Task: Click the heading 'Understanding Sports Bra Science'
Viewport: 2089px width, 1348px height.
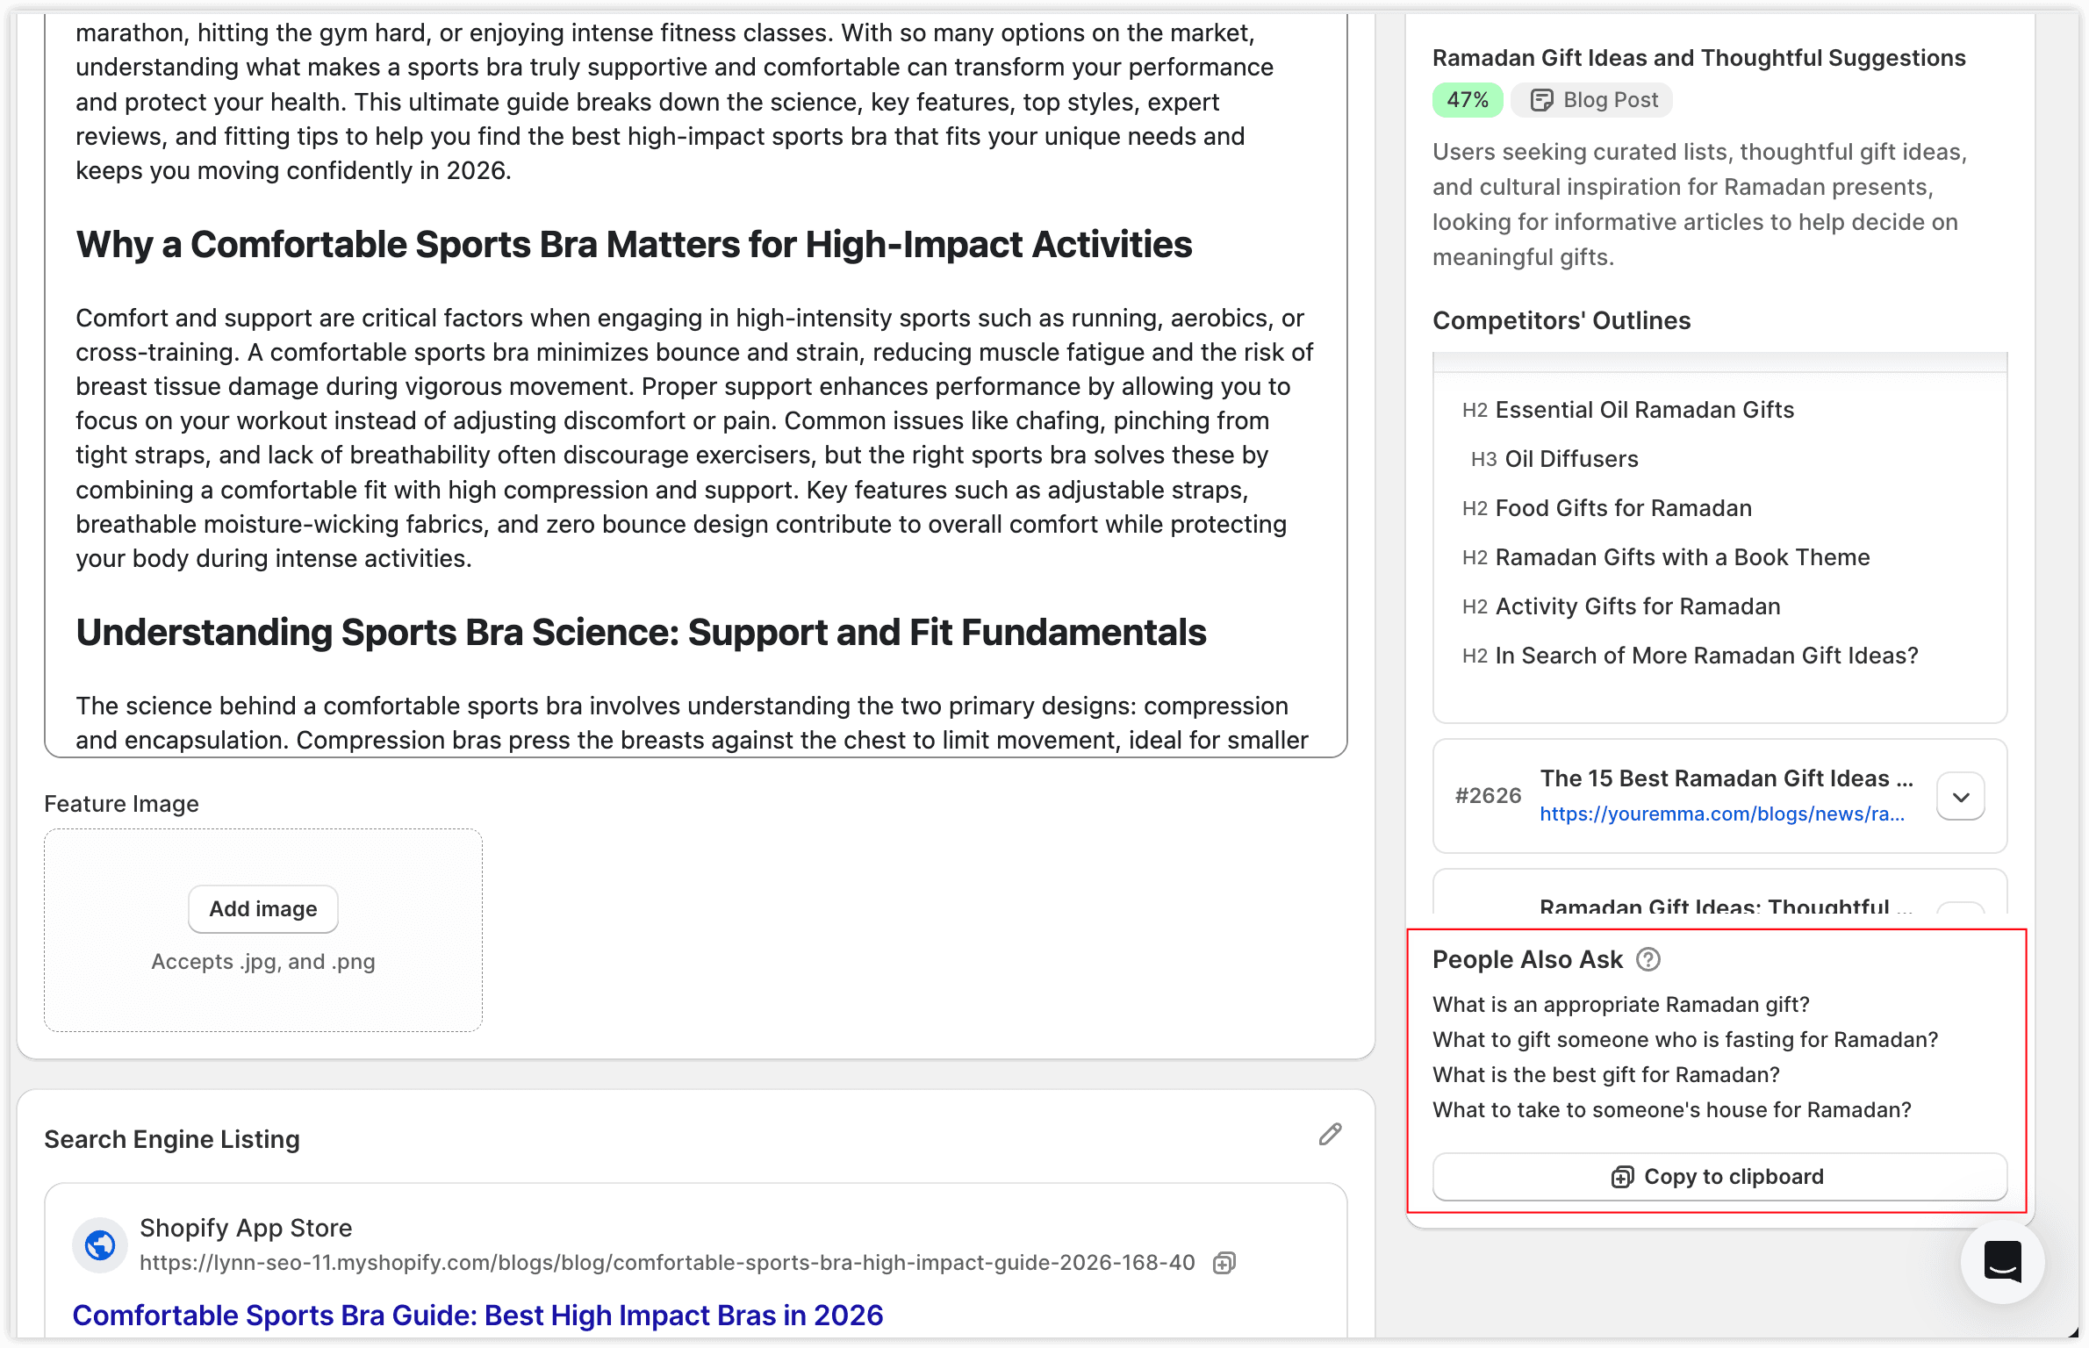Action: pos(641,632)
